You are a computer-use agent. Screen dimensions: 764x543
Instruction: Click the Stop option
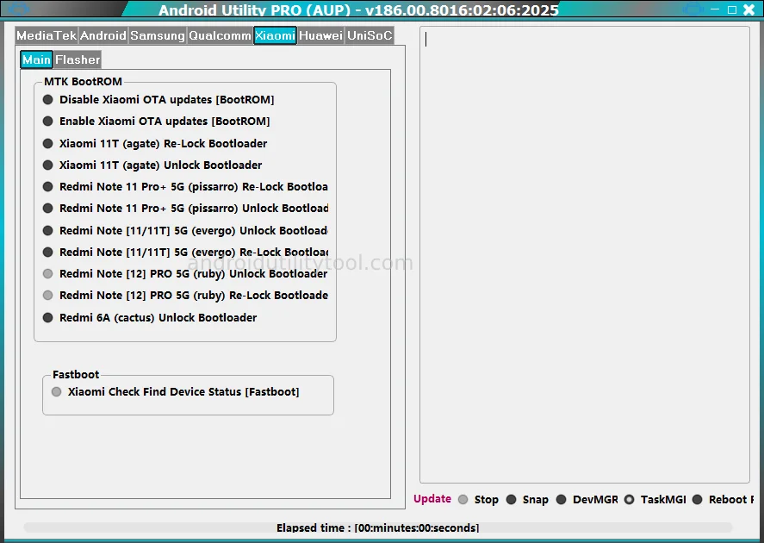click(479, 499)
